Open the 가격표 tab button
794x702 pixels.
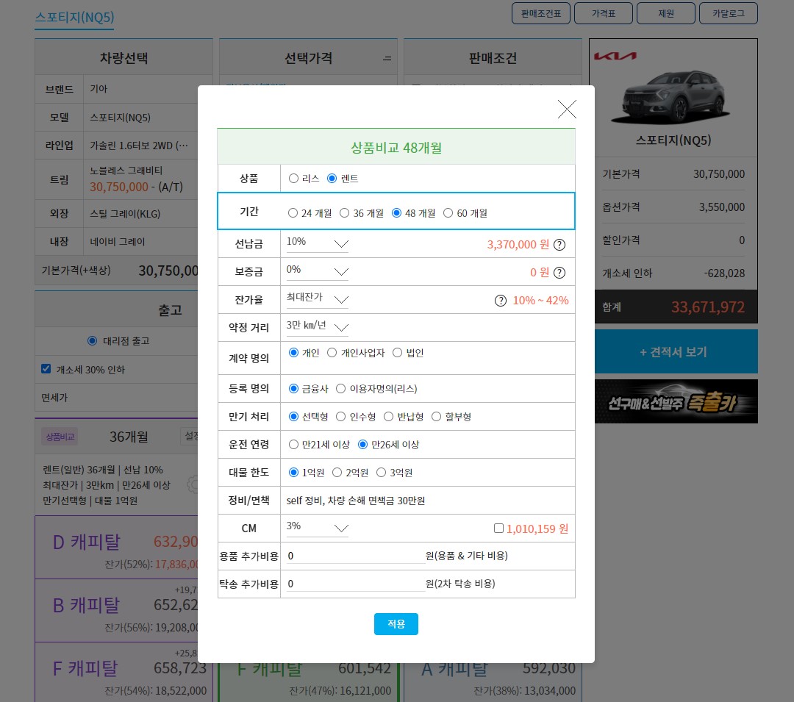[x=604, y=14]
